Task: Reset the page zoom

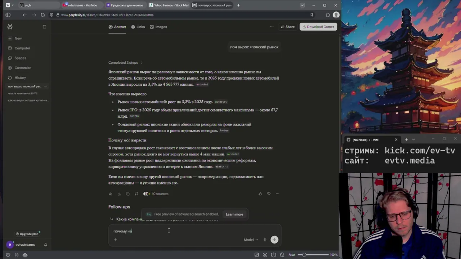Action: click(292, 255)
